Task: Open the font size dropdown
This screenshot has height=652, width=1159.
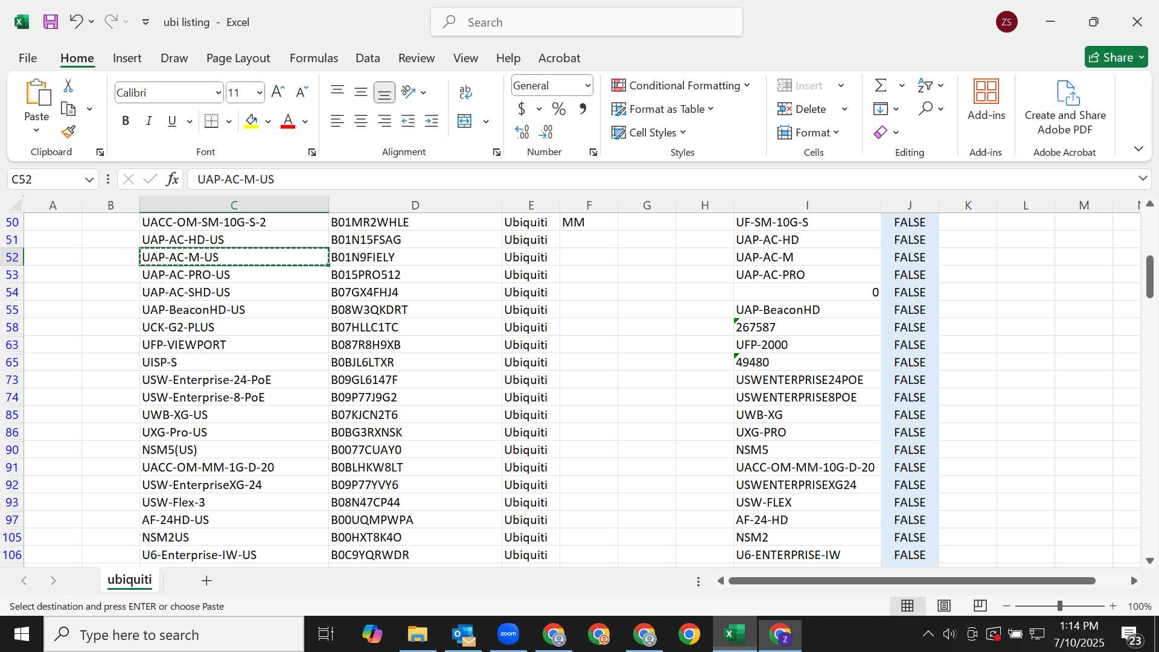Action: click(259, 92)
